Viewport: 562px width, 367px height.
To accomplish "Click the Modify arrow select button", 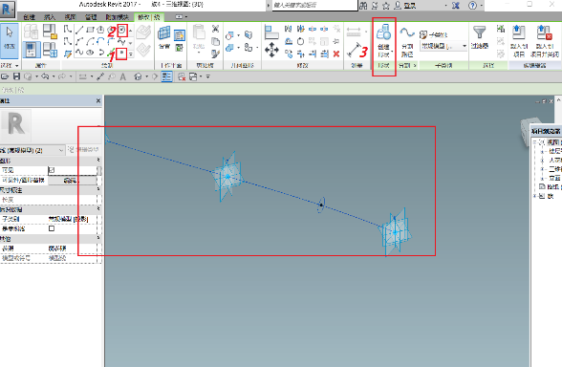I will coord(10,40).
